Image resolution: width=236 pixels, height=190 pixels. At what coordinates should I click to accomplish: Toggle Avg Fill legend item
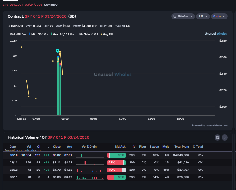tap(107, 34)
